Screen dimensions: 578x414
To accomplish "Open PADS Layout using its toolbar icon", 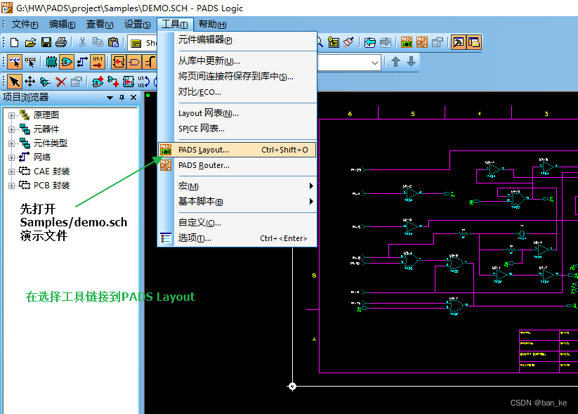I will pyautogui.click(x=406, y=42).
